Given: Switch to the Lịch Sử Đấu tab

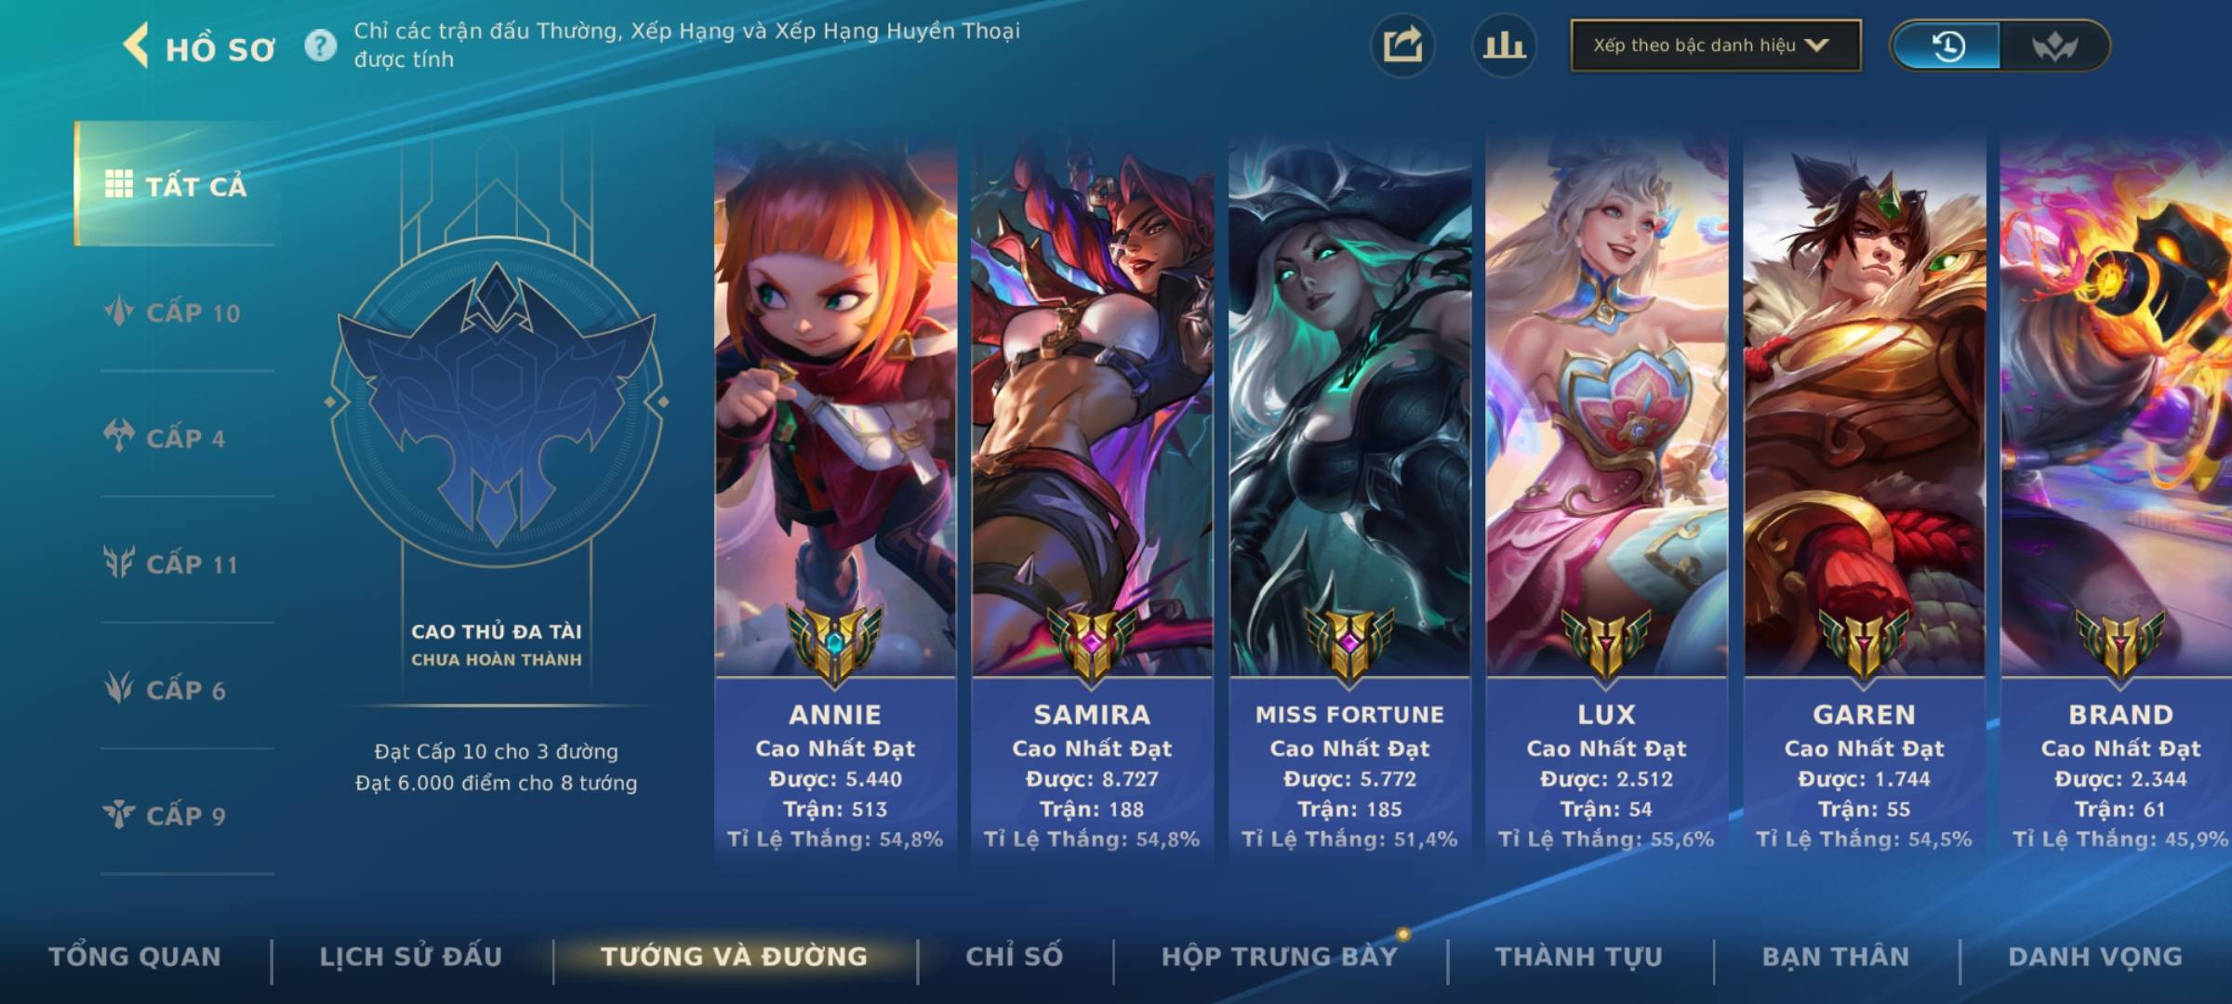Looking at the screenshot, I should (x=411, y=957).
